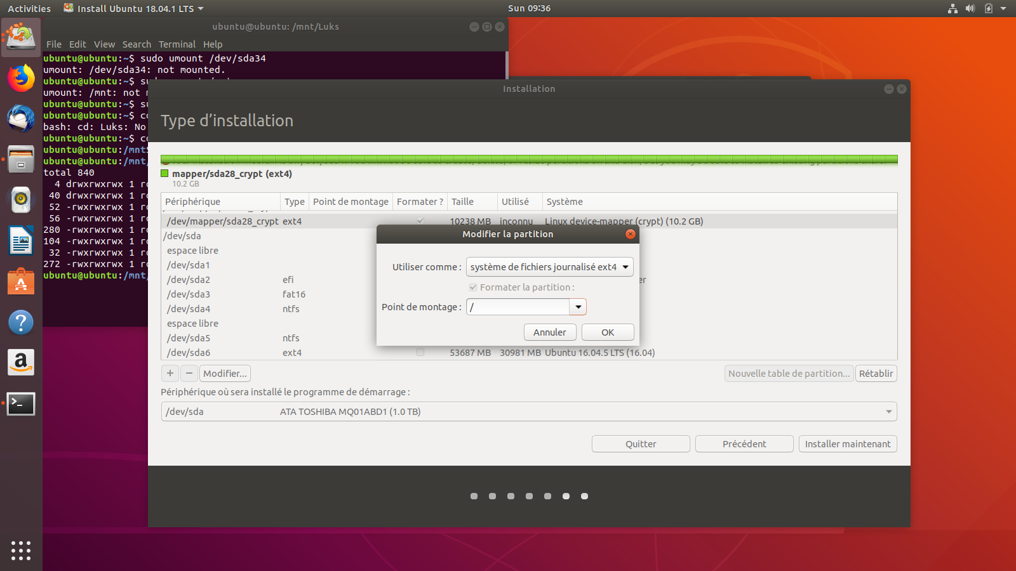Open LibreOffice Writer from the dock
Image resolution: width=1016 pixels, height=571 pixels.
pos(21,241)
